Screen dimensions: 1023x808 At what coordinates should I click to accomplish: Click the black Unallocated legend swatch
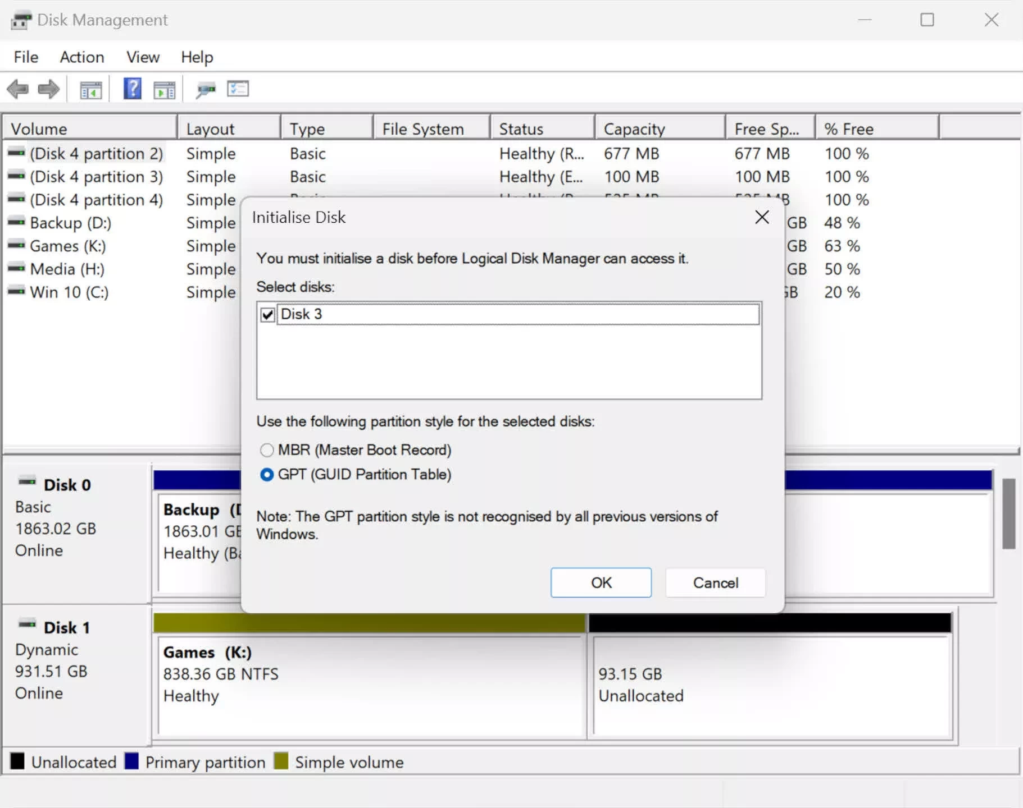click(x=17, y=761)
